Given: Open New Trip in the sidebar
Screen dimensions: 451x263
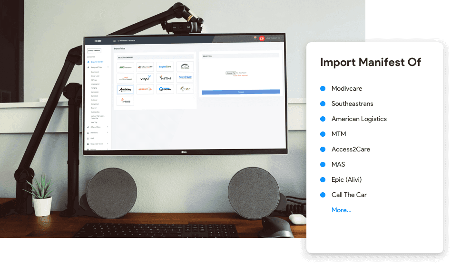Looking at the screenshot, I should click(x=94, y=122).
